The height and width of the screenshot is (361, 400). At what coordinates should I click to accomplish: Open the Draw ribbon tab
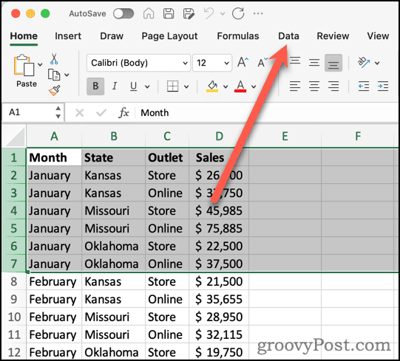click(112, 36)
